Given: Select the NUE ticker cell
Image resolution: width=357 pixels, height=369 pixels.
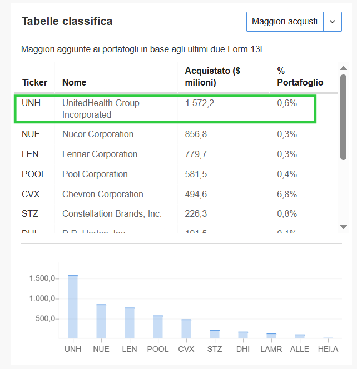Looking at the screenshot, I should coord(31,134).
